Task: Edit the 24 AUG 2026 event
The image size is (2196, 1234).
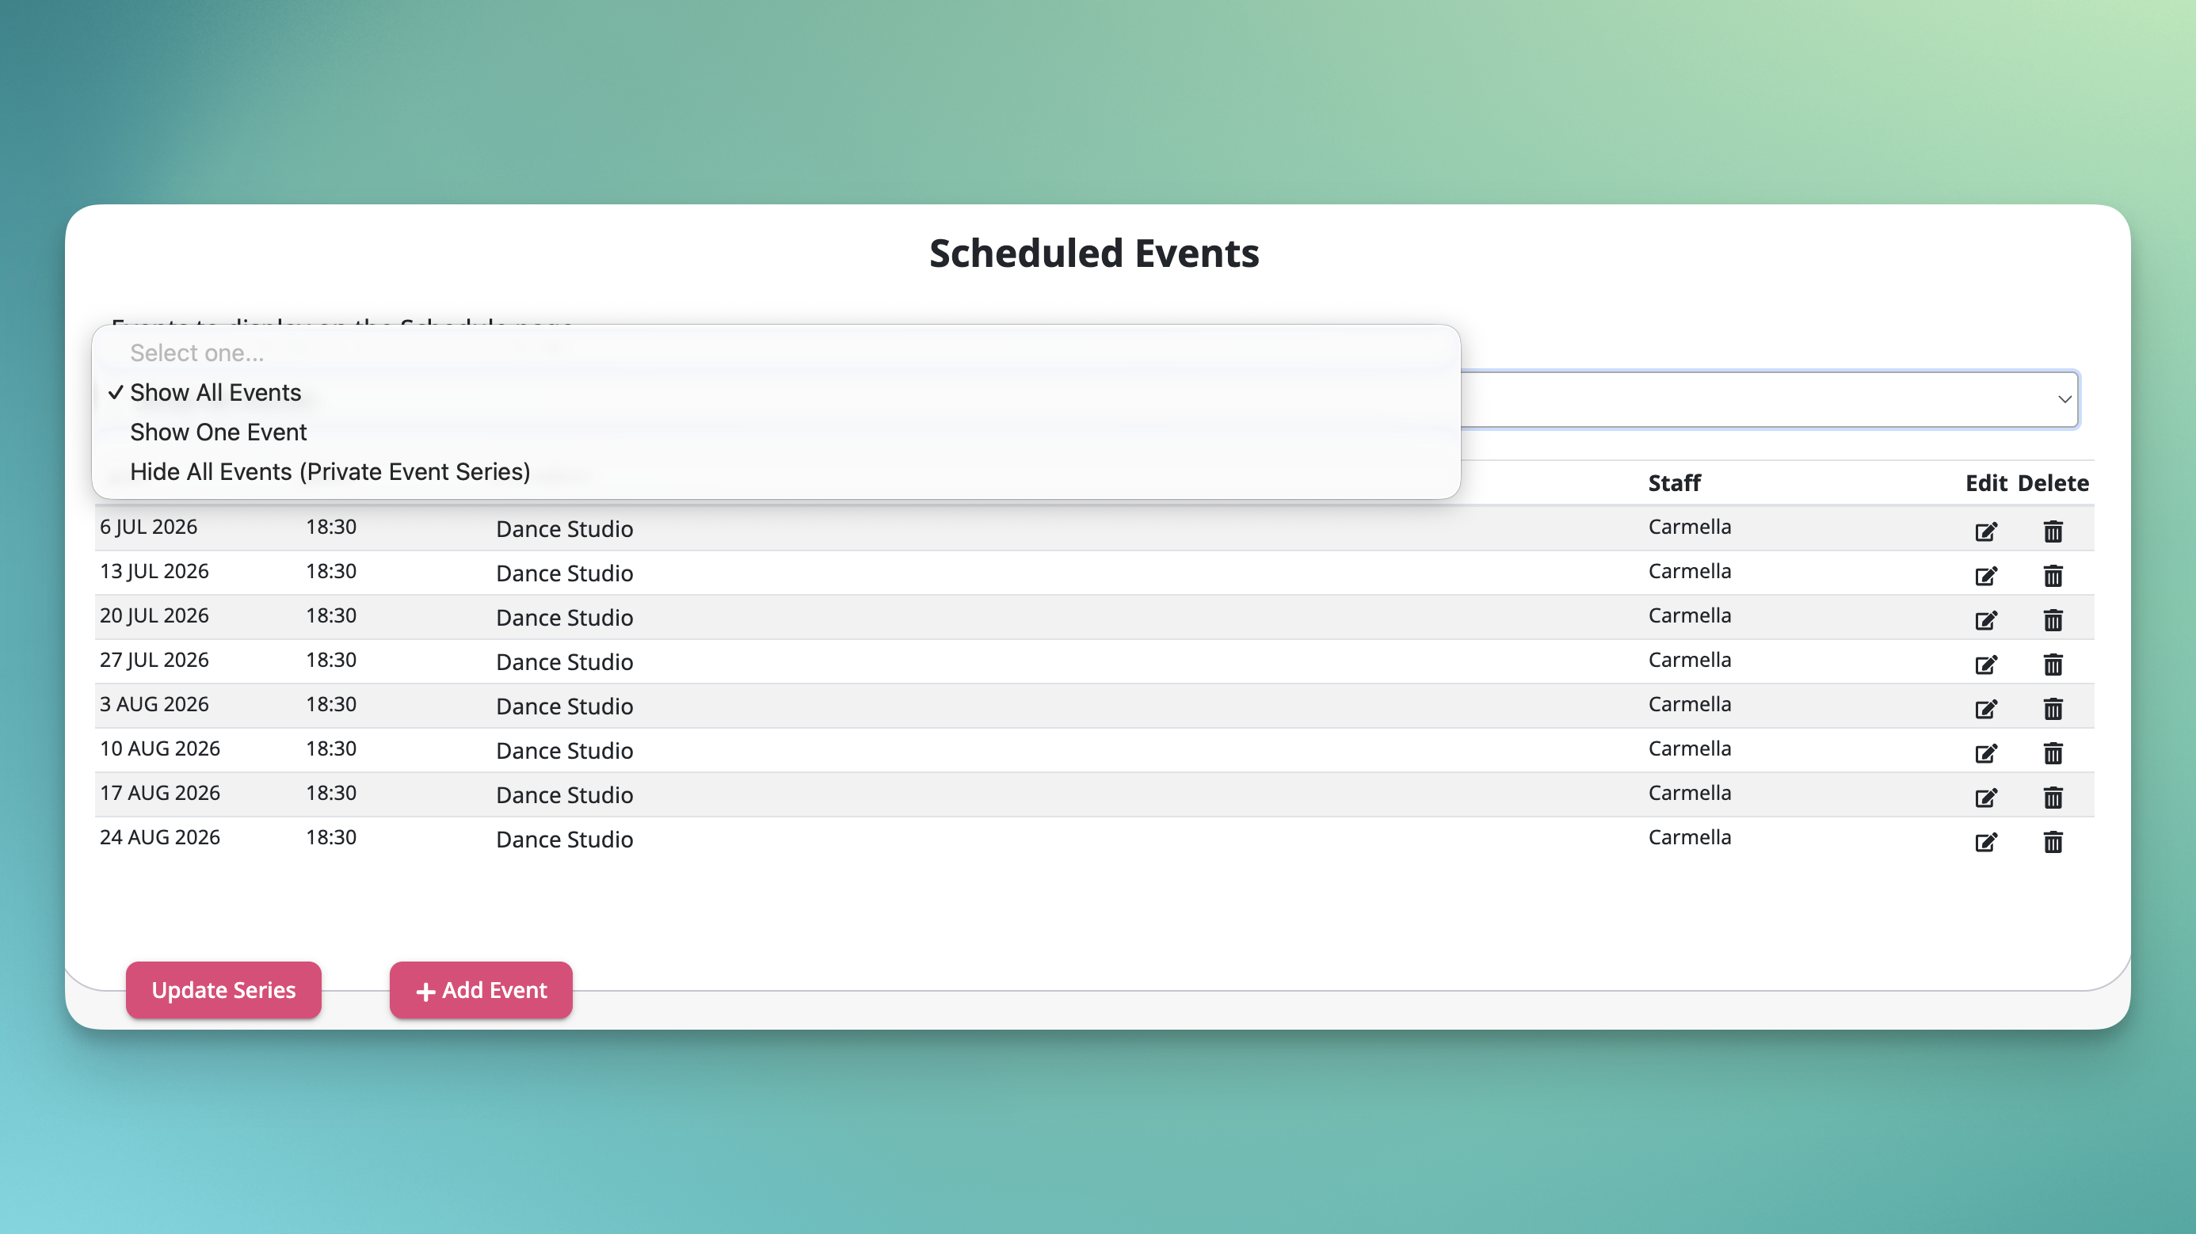Action: [1985, 842]
